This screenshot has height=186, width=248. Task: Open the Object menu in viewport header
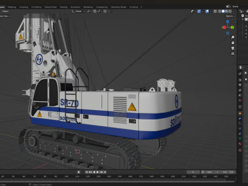coord(5,11)
